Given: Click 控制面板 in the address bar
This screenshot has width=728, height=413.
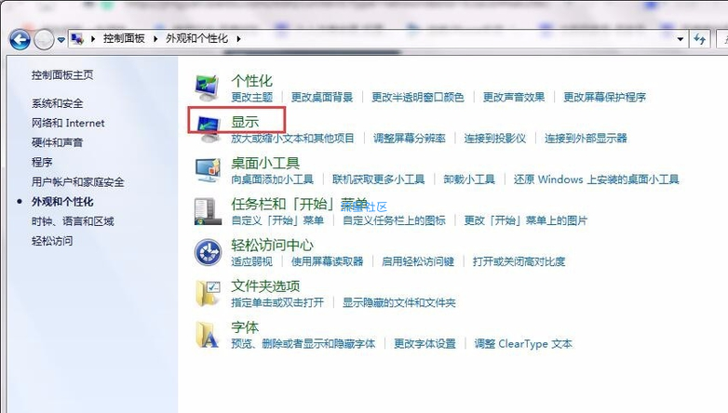Looking at the screenshot, I should 124,38.
